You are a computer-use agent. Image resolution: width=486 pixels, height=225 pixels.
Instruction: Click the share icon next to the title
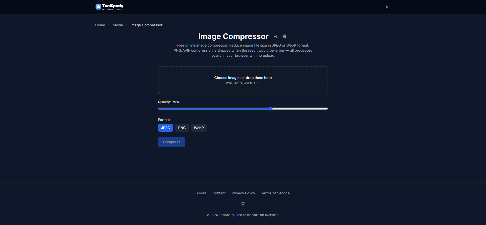pyautogui.click(x=276, y=36)
